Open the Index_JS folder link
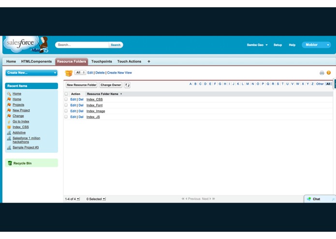Screen dimensions: 336x239 (x=93, y=117)
